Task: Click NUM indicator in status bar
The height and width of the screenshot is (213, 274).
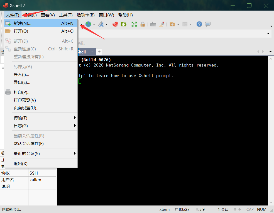Action: click(x=261, y=209)
